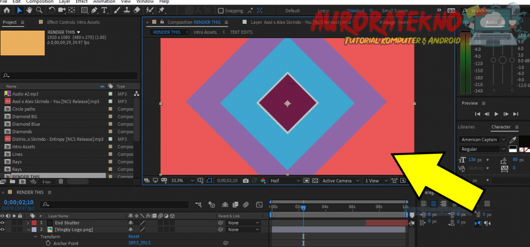This screenshot has height=247, width=530.
Task: Select the Roto Brush tool
Action: 150,10
